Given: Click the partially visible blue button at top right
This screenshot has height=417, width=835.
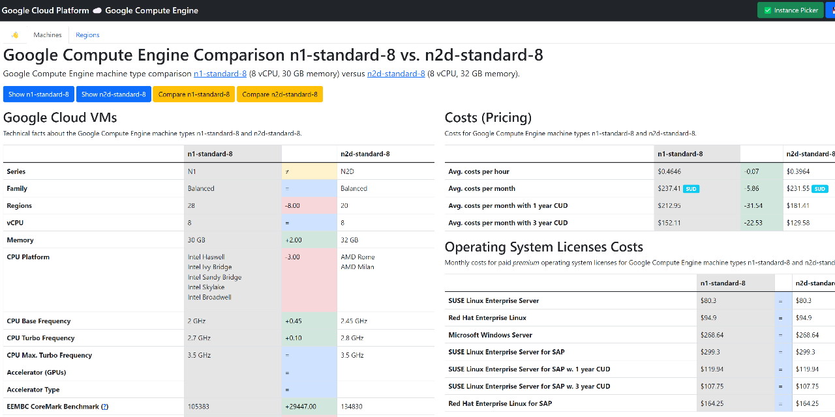Looking at the screenshot, I should [x=830, y=10].
